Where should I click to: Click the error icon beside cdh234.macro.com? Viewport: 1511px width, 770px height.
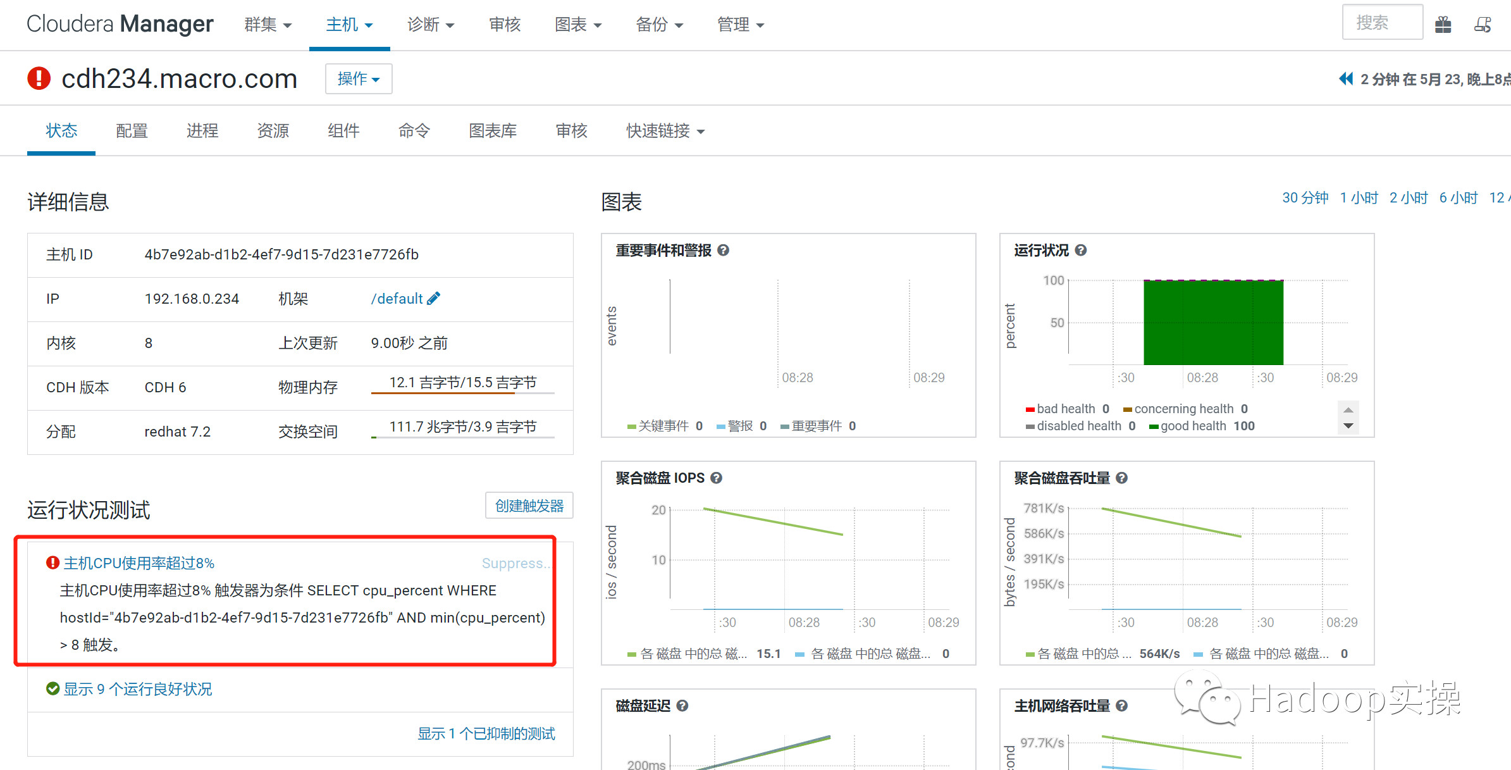(39, 78)
